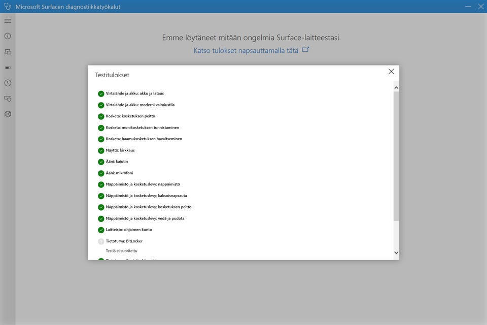Click green check for kosketuslevy: kosketuksen peitto

pyautogui.click(x=101, y=207)
